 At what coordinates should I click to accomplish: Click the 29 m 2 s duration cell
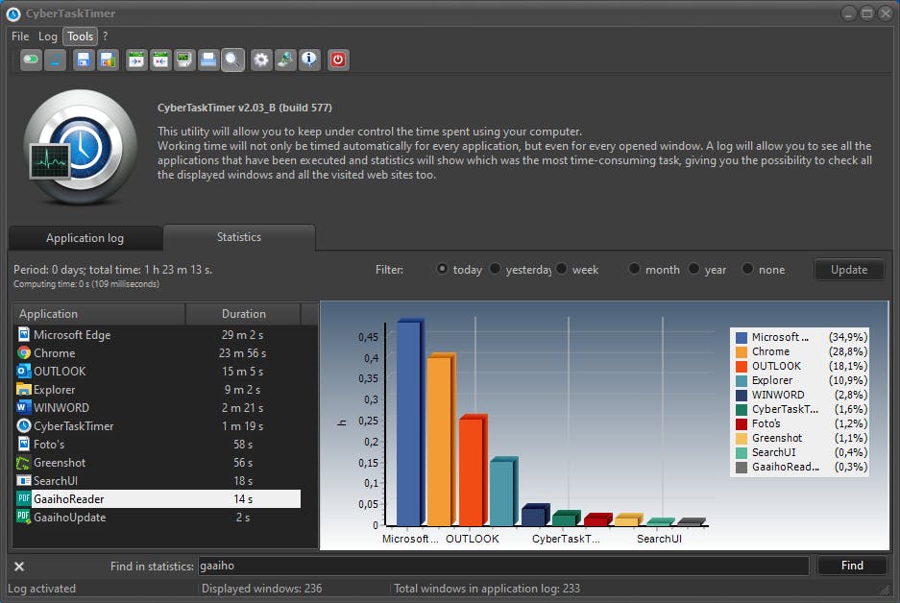(243, 334)
